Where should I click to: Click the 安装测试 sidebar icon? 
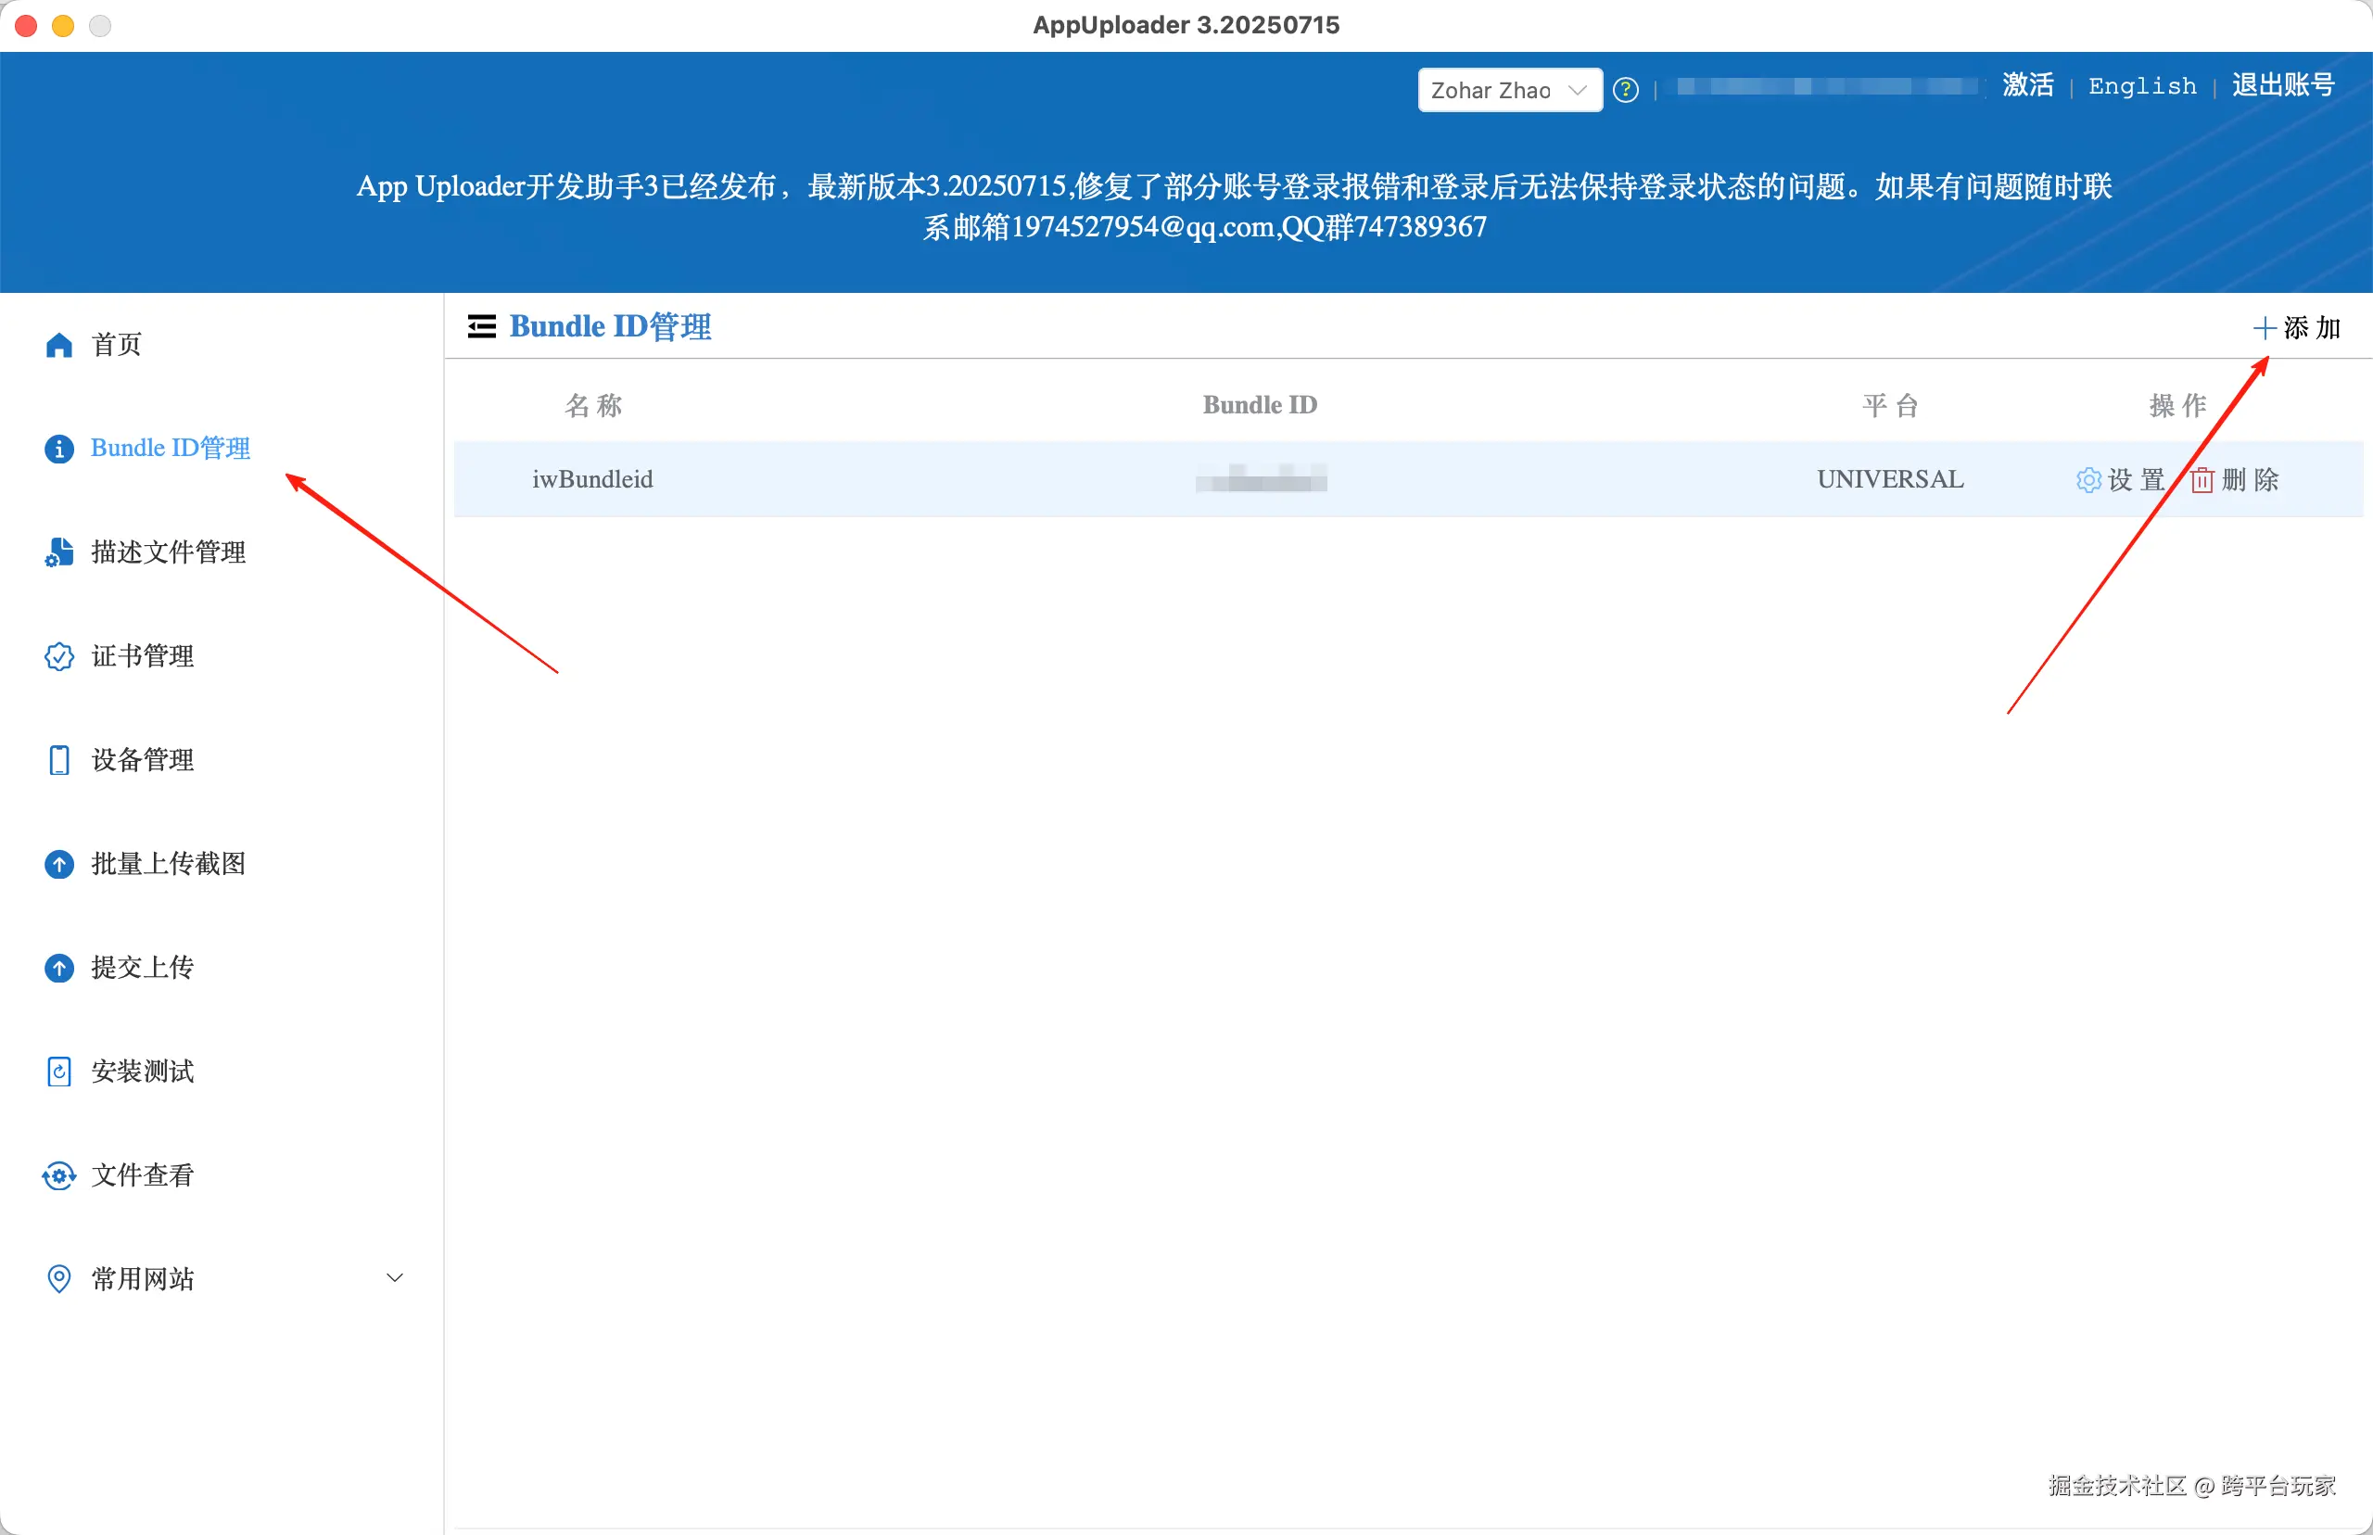pyautogui.click(x=58, y=1072)
